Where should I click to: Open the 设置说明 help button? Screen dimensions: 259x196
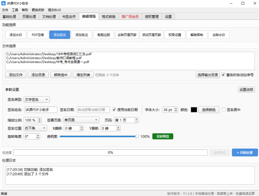coord(246,90)
